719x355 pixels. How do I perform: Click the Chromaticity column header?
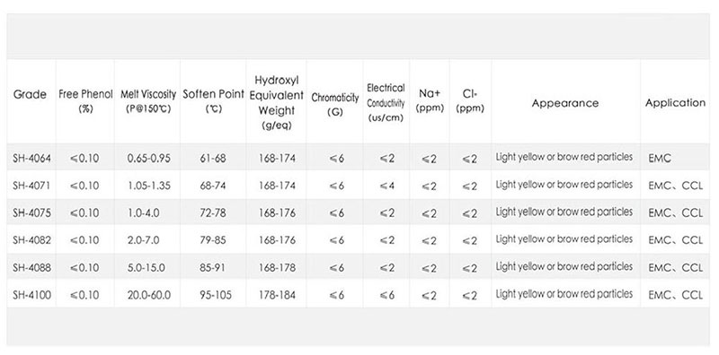pyautogui.click(x=334, y=104)
